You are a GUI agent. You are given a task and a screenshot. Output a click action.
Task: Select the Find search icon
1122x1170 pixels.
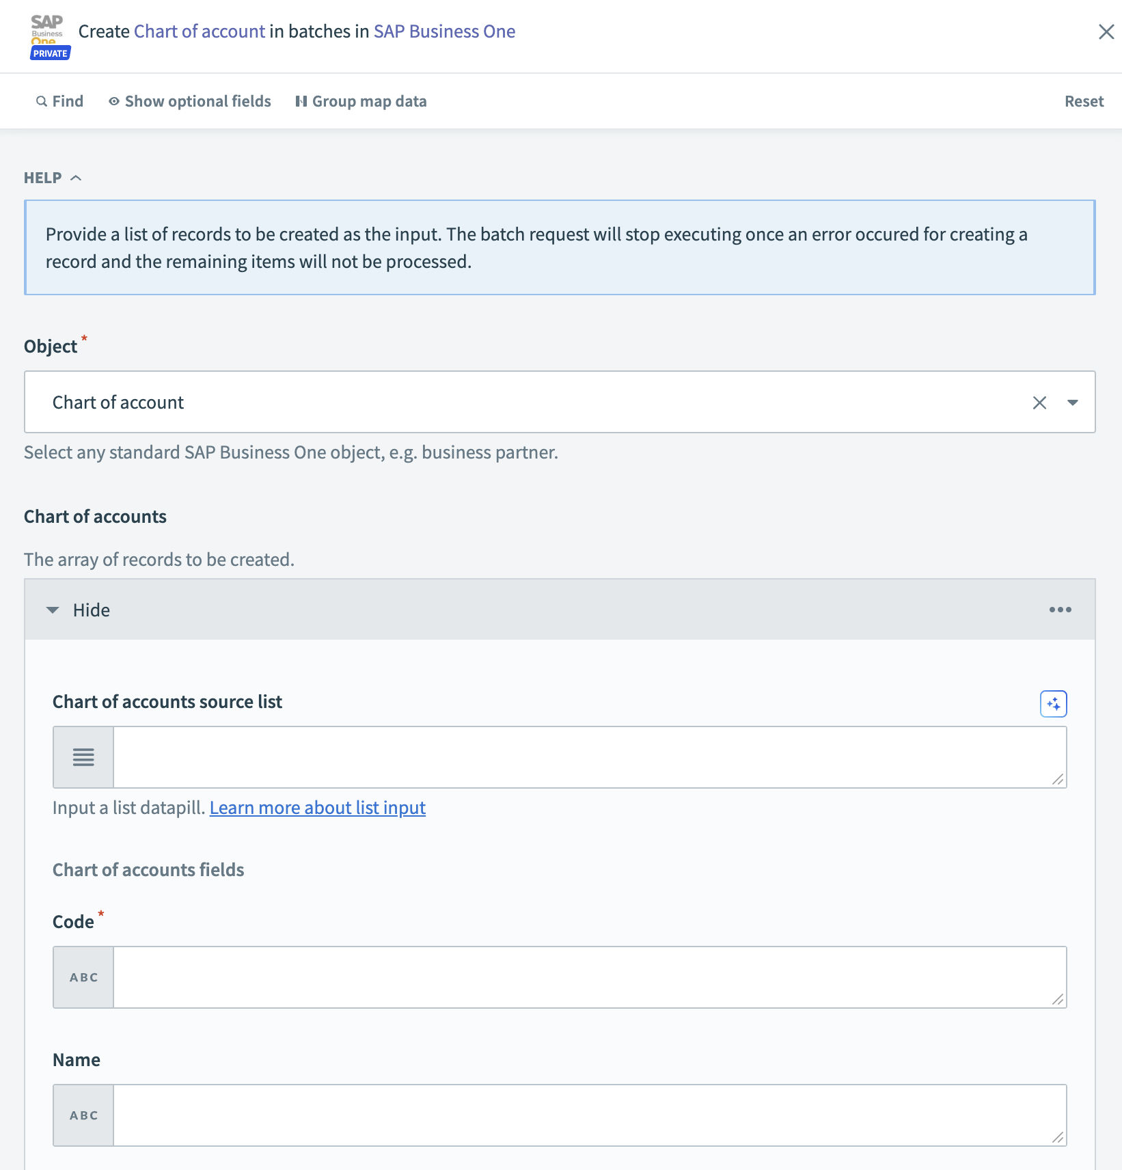[42, 100]
